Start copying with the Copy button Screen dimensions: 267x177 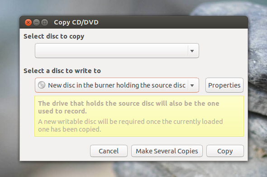click(x=225, y=151)
